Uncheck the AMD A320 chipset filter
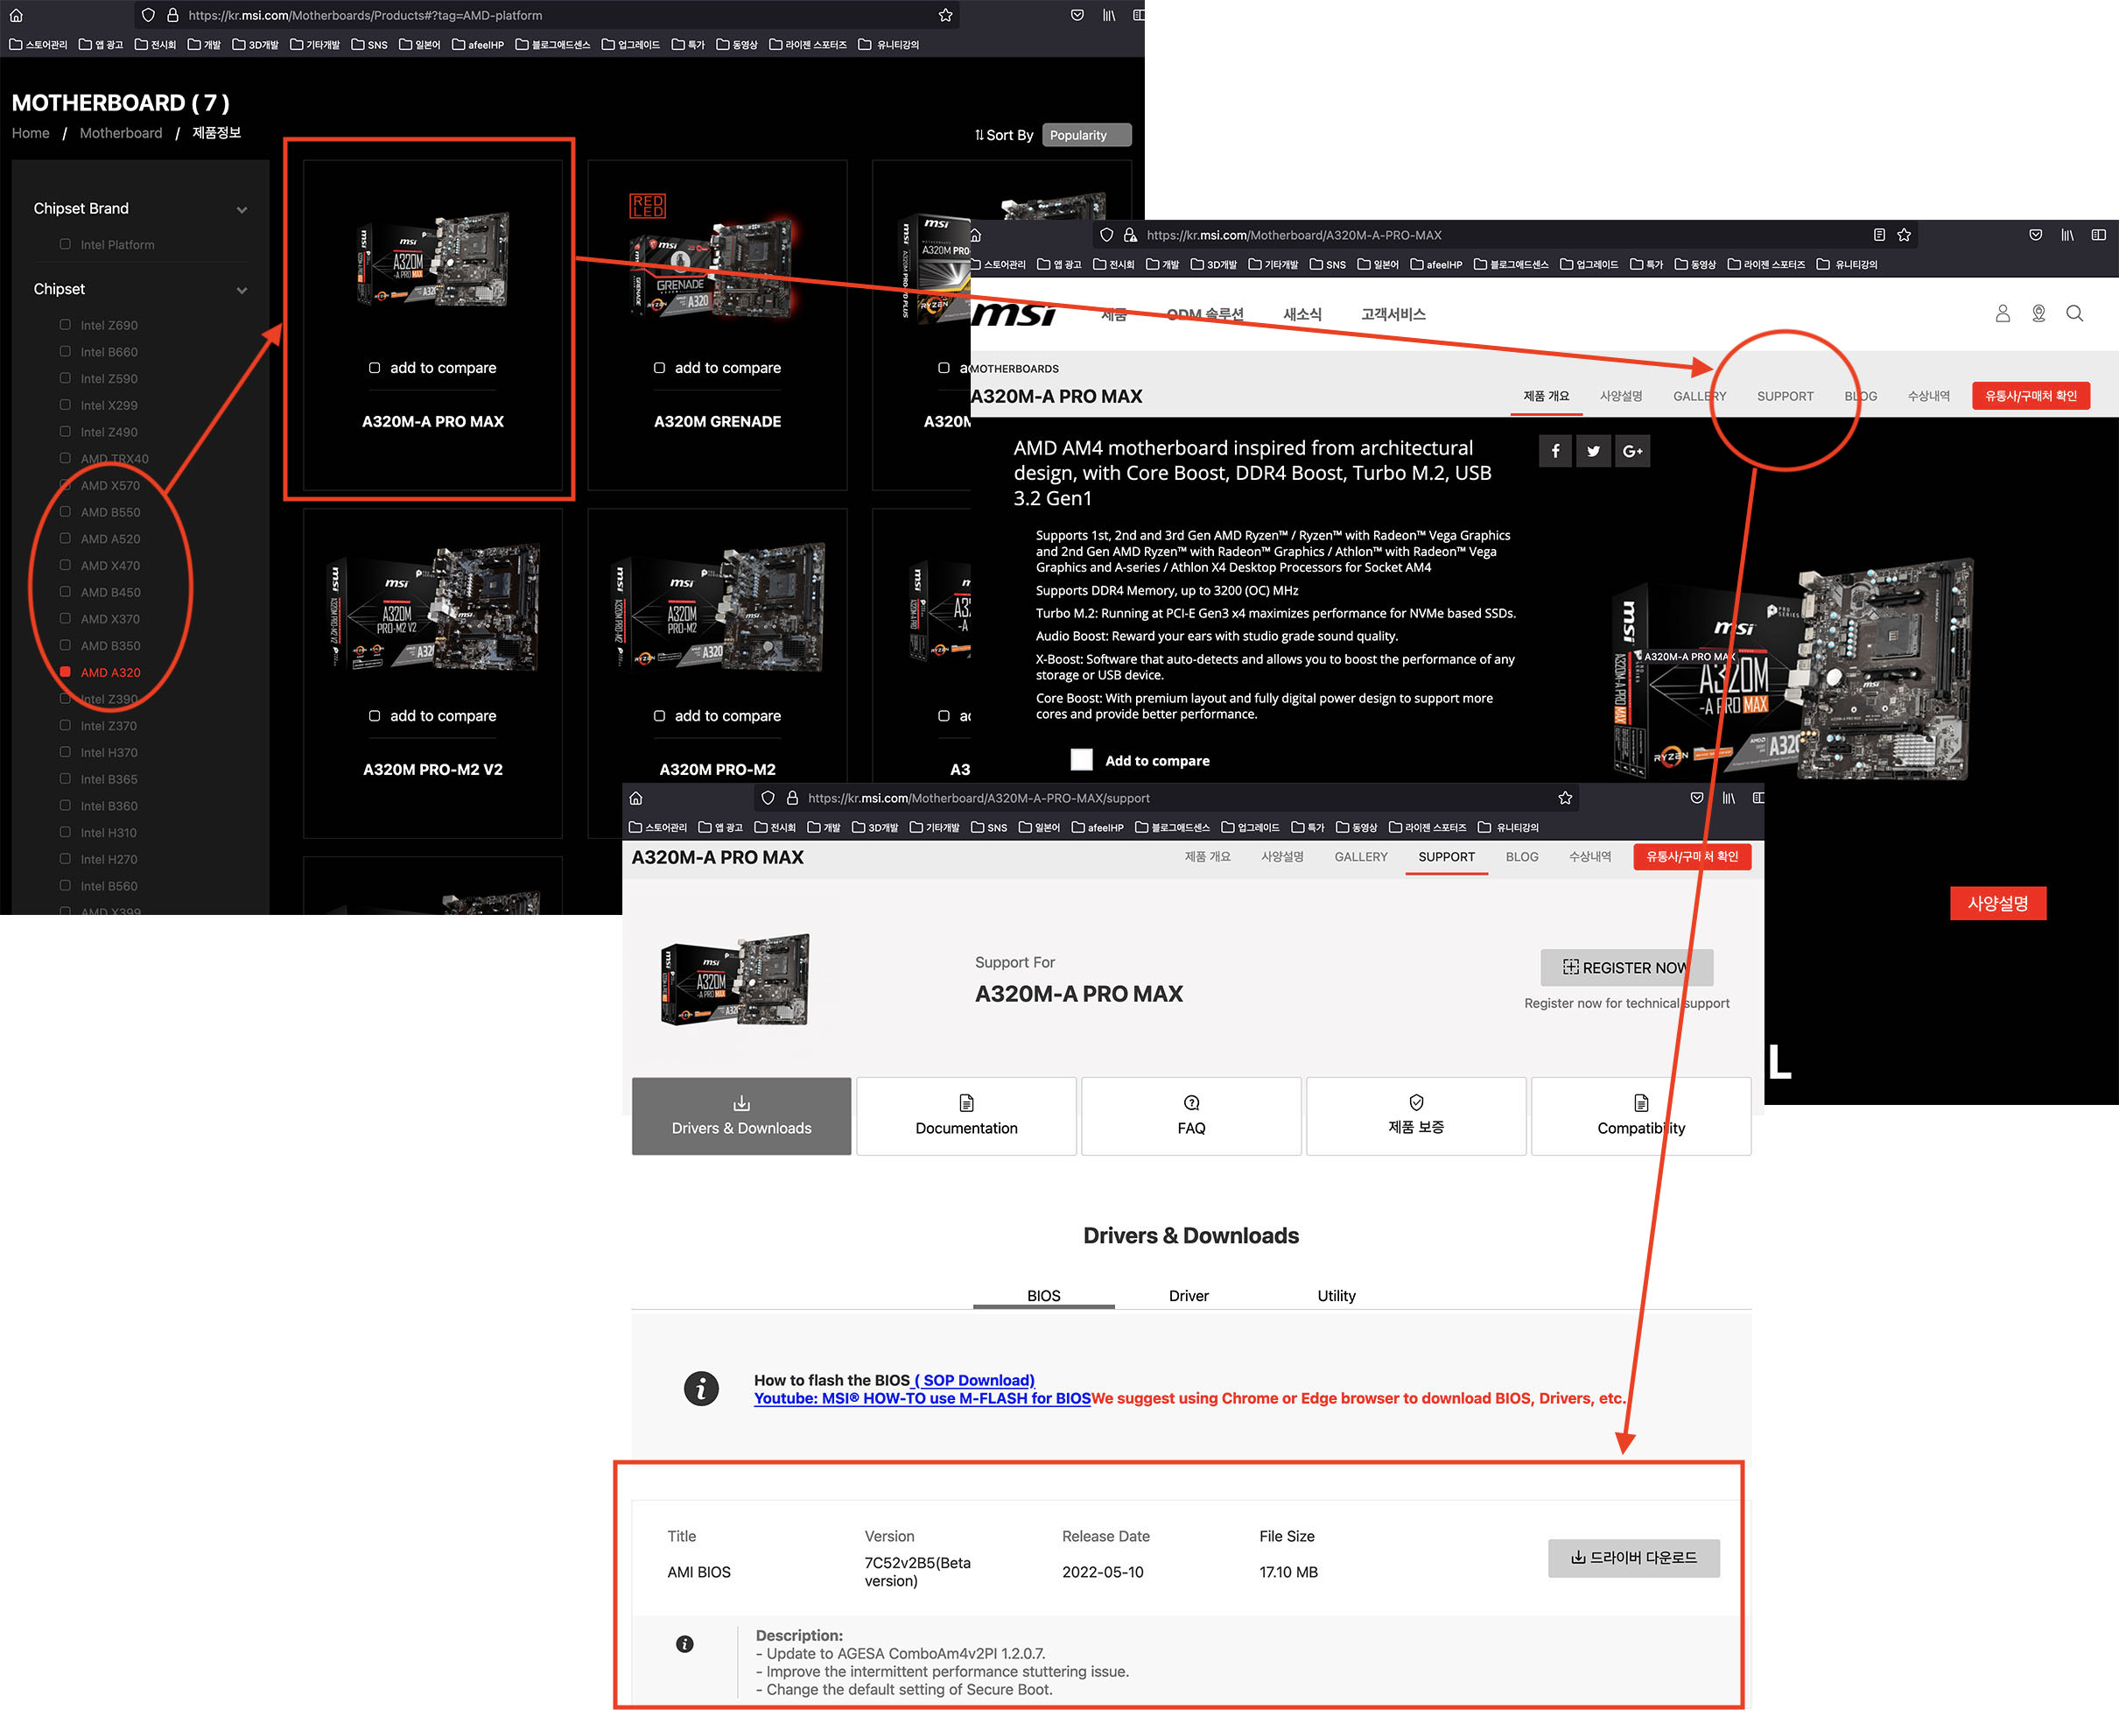The image size is (2119, 1710). coord(65,672)
